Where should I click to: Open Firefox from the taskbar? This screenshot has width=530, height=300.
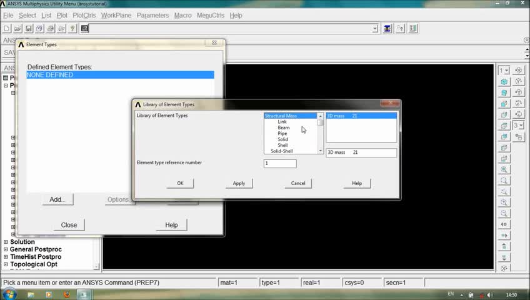pos(67,294)
